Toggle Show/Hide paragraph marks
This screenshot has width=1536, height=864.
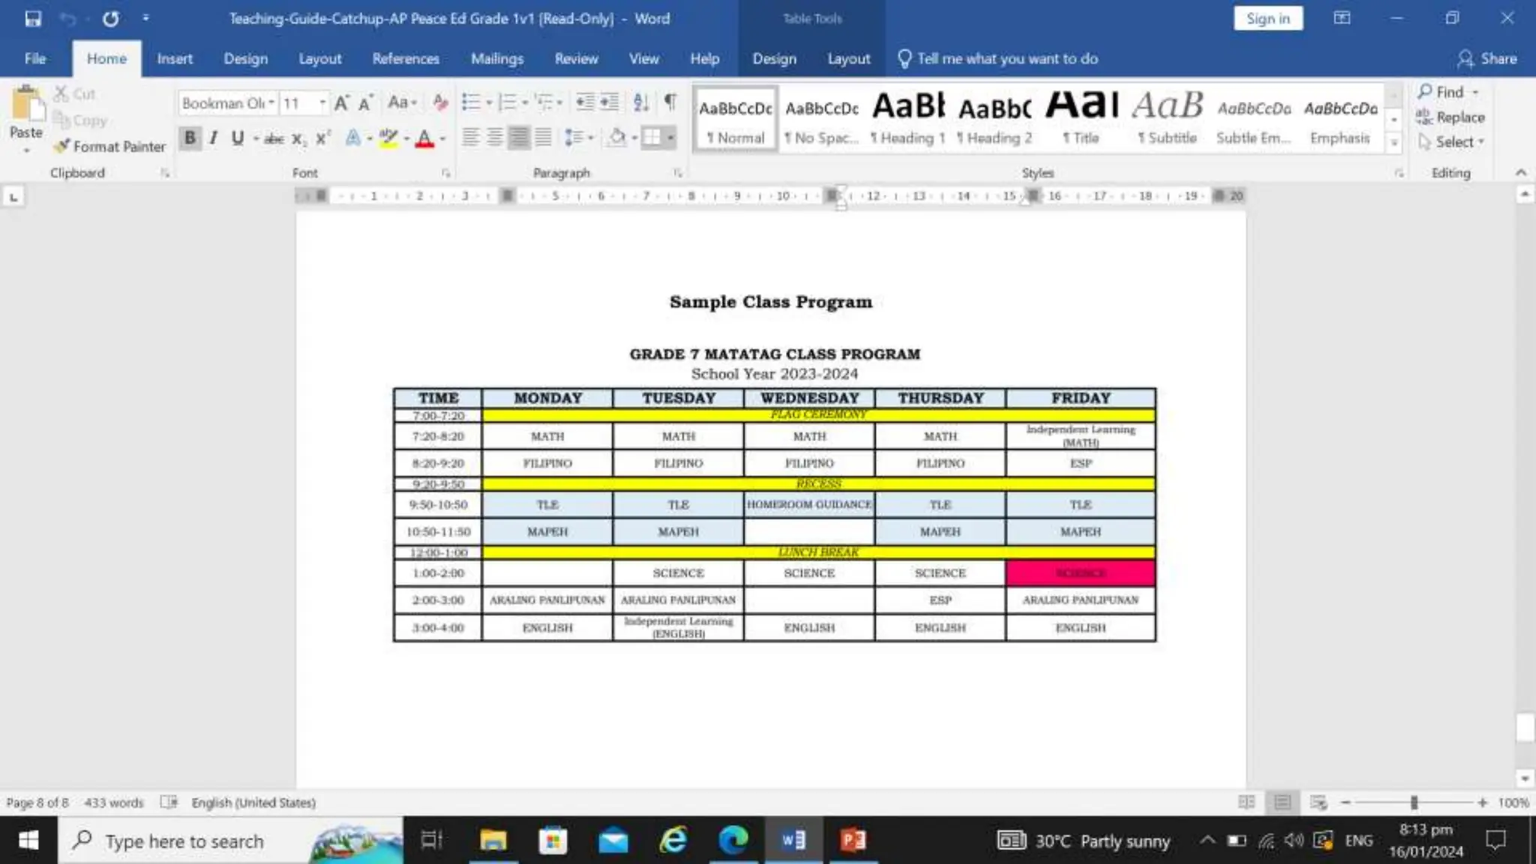click(670, 102)
